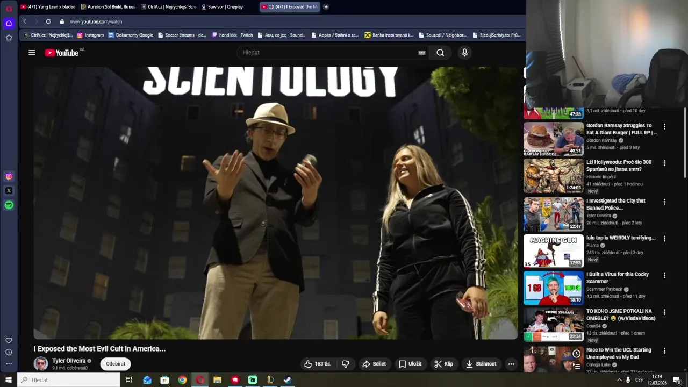Open options for Race to Win the UCL video
This screenshot has height=387, width=688.
pos(664,351)
